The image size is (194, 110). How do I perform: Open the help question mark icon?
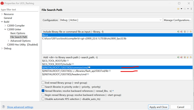(3, 107)
